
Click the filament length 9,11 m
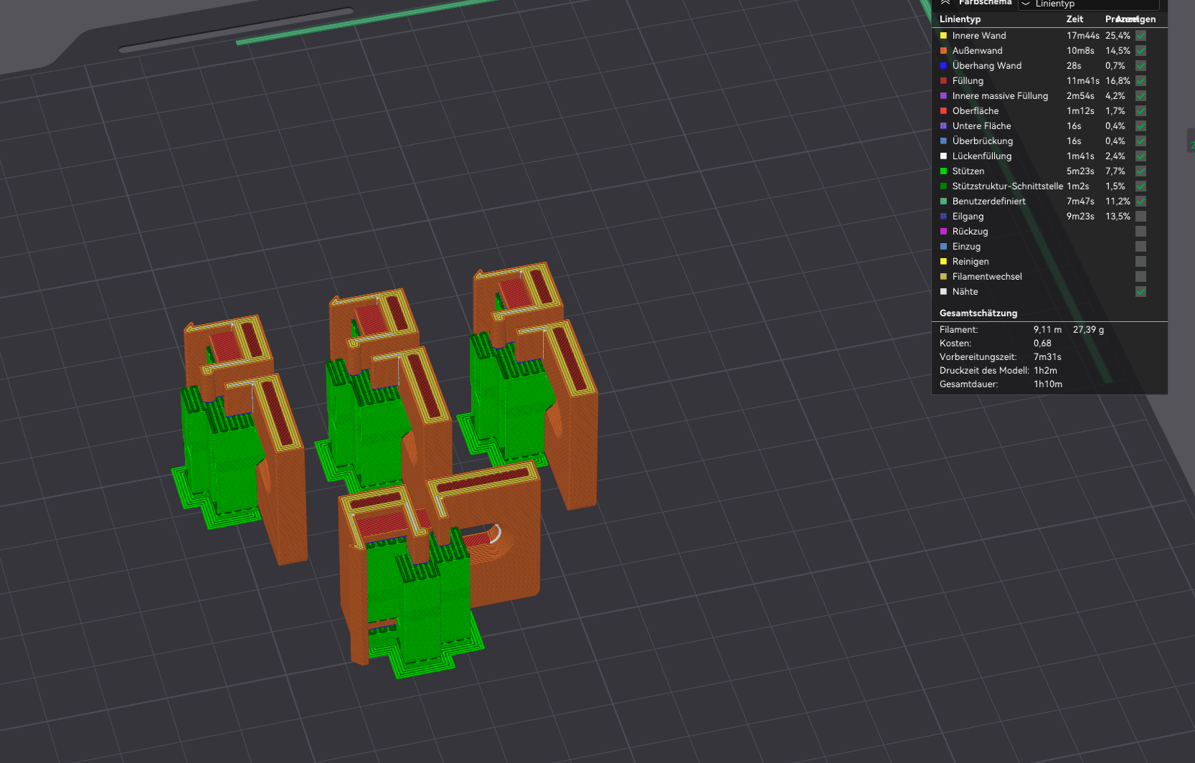coord(1047,330)
